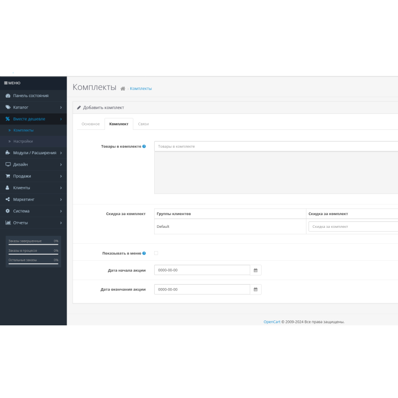Viewport: 398px width, 398px height.
Task: Click the help bubble next to Показывать в меню
Action: [x=143, y=252]
